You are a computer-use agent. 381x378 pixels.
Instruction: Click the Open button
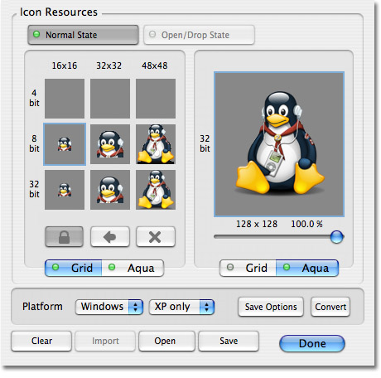point(166,341)
